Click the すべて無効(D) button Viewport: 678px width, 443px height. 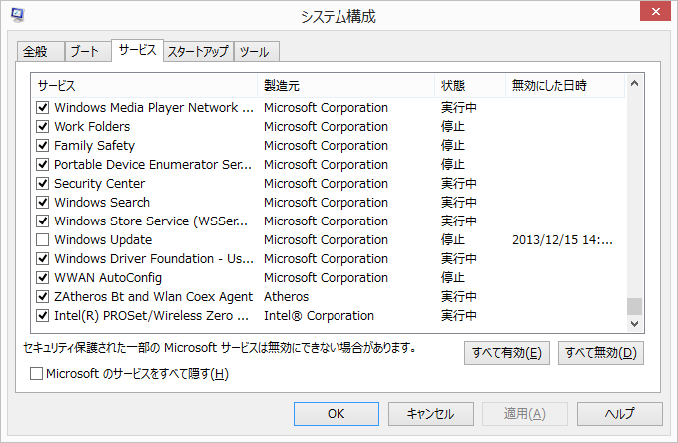coord(600,353)
